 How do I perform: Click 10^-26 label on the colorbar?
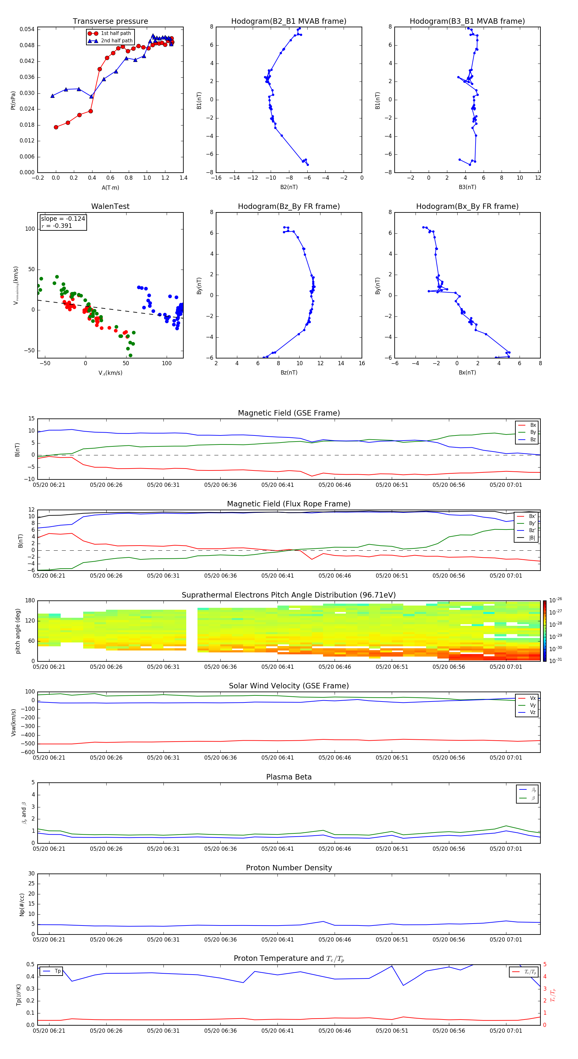click(556, 600)
